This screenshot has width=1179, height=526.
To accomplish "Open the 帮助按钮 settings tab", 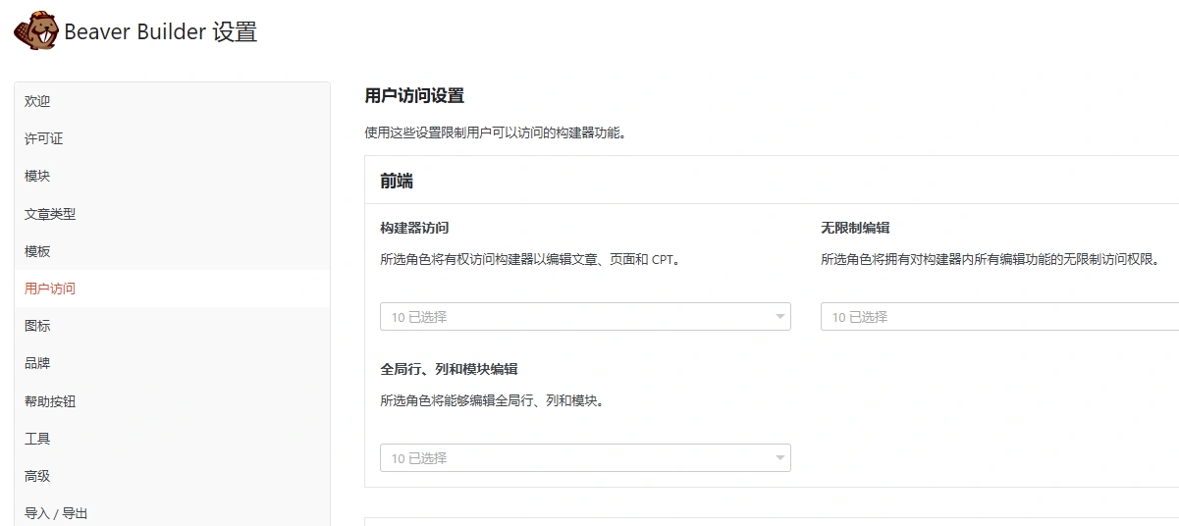I will pyautogui.click(x=173, y=400).
